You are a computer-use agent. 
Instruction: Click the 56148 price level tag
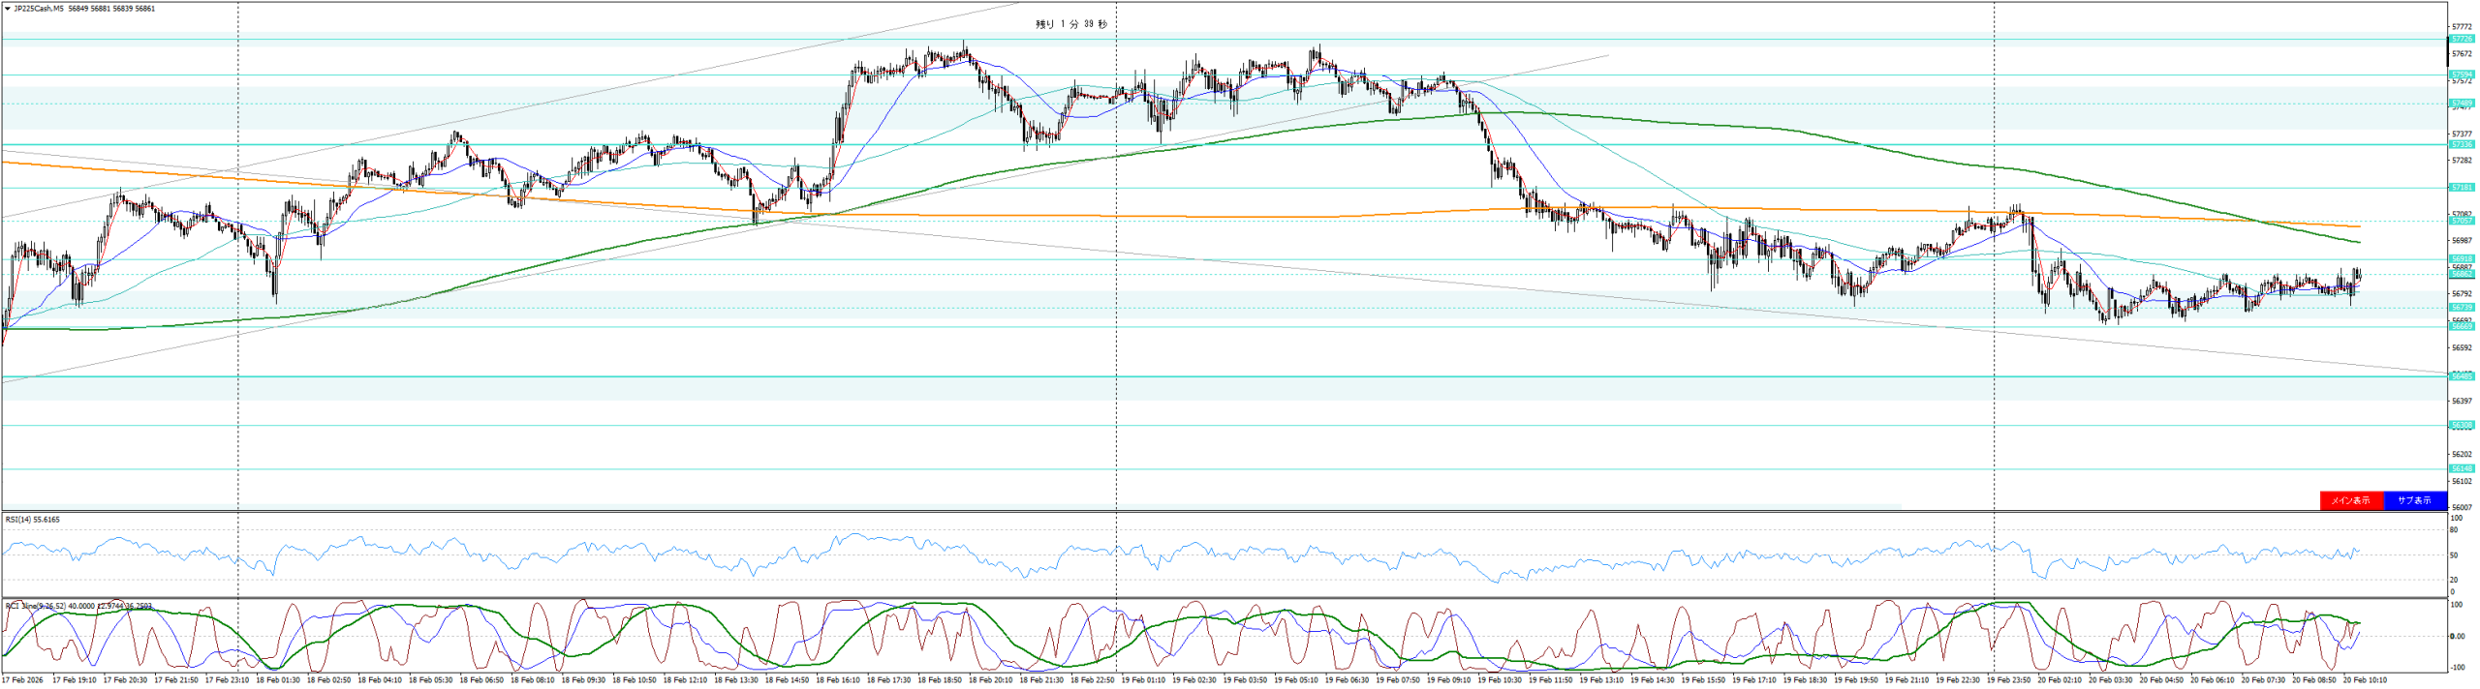click(x=2461, y=468)
